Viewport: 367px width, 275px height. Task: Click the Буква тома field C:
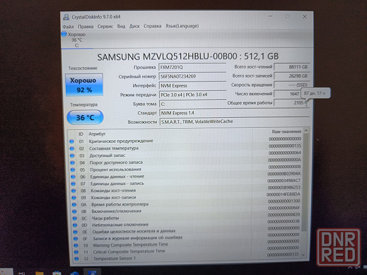(x=192, y=104)
